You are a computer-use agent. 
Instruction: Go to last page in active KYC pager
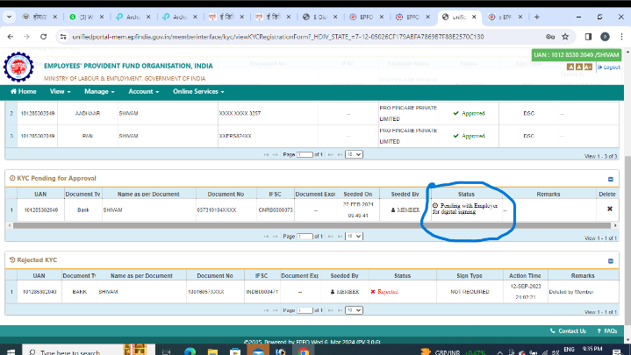point(340,154)
